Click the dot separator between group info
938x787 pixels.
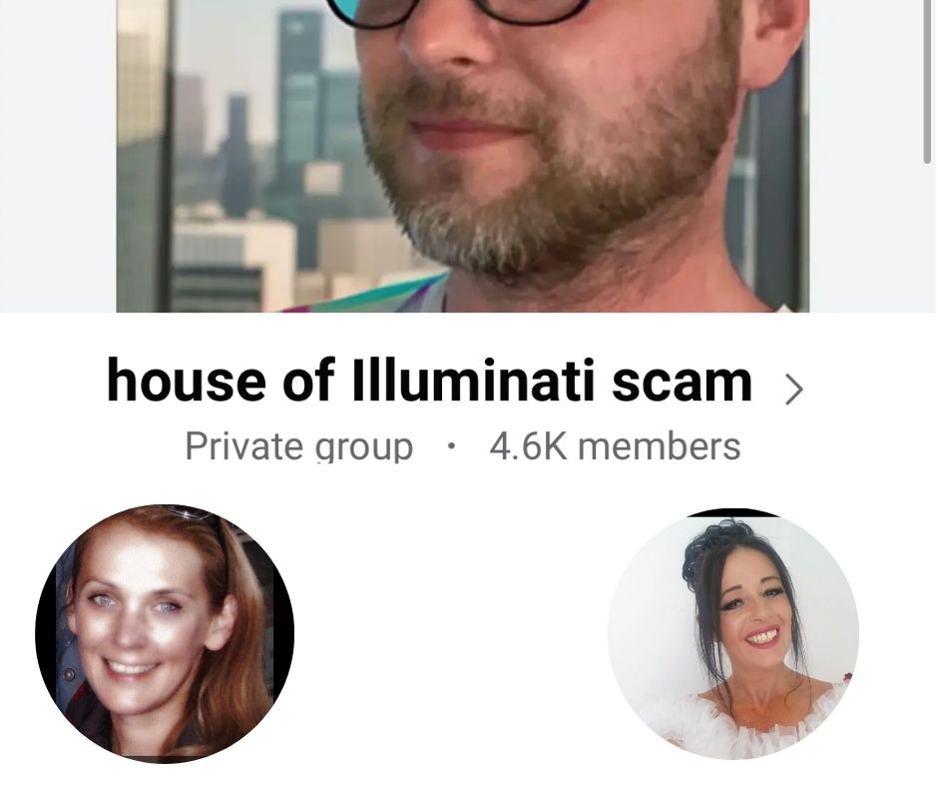tap(452, 445)
